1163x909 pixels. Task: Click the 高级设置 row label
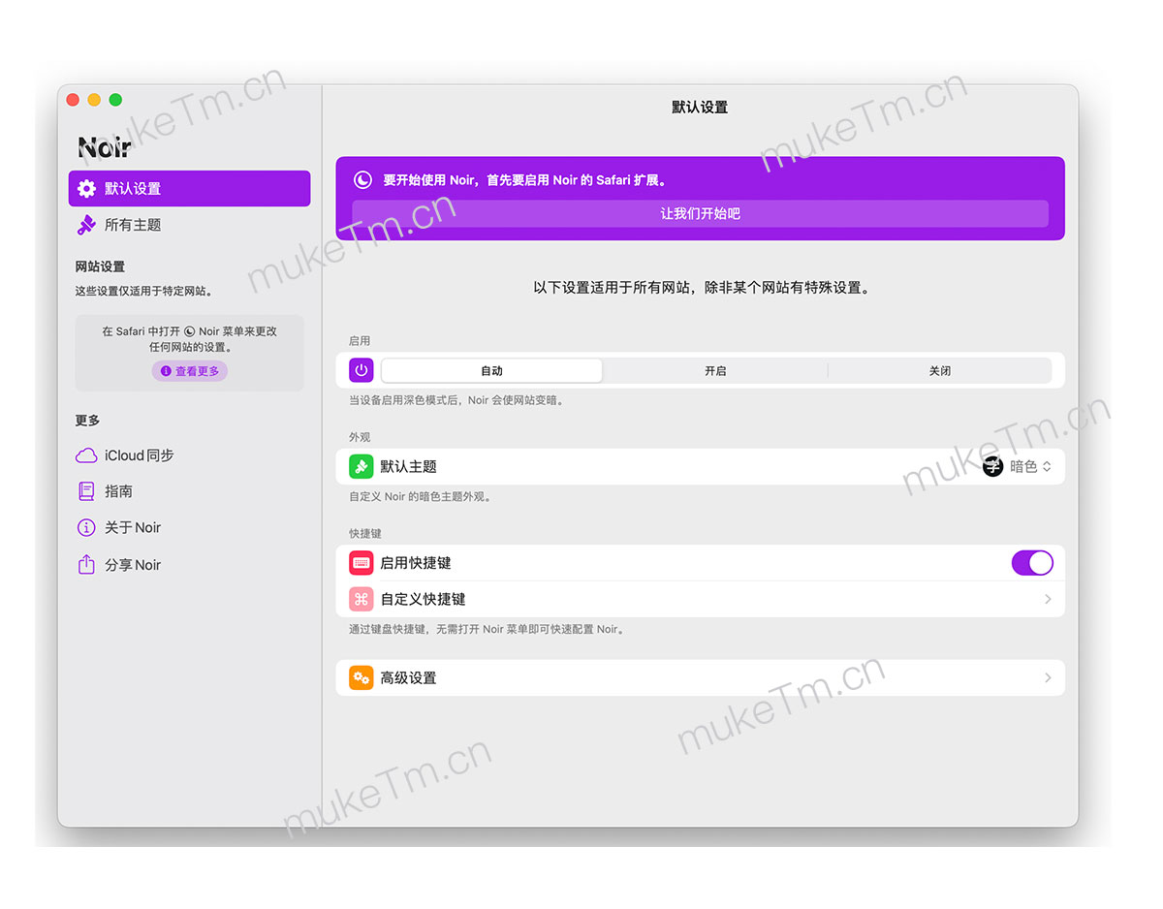click(x=408, y=677)
